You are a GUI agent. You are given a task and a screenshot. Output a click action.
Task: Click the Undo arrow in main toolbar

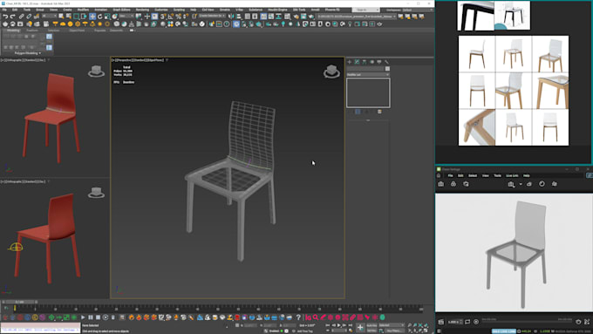pos(5,17)
